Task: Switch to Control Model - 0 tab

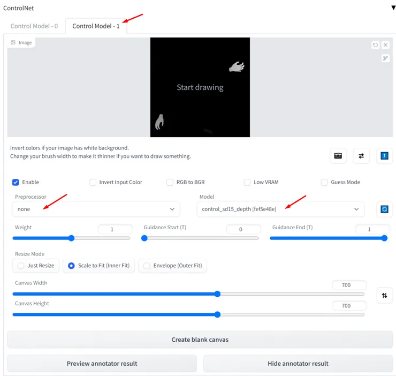Action: [x=34, y=26]
